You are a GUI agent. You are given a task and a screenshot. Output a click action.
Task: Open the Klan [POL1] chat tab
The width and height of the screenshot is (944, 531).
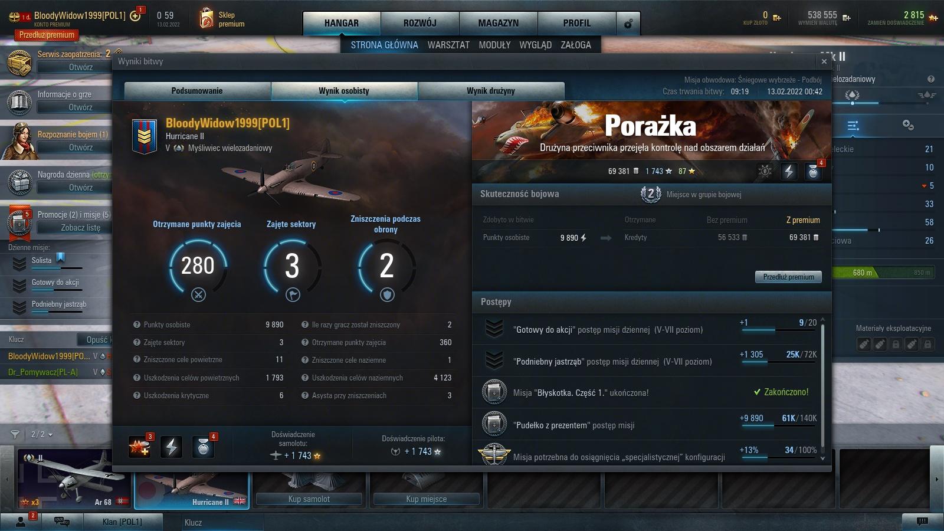click(x=122, y=522)
